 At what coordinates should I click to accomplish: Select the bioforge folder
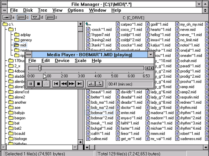18,139
